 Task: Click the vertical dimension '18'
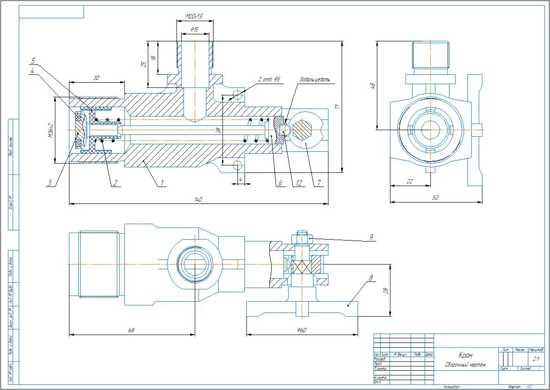point(153,58)
